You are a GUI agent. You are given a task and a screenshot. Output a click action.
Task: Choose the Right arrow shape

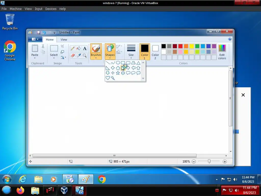[x=128, y=68]
